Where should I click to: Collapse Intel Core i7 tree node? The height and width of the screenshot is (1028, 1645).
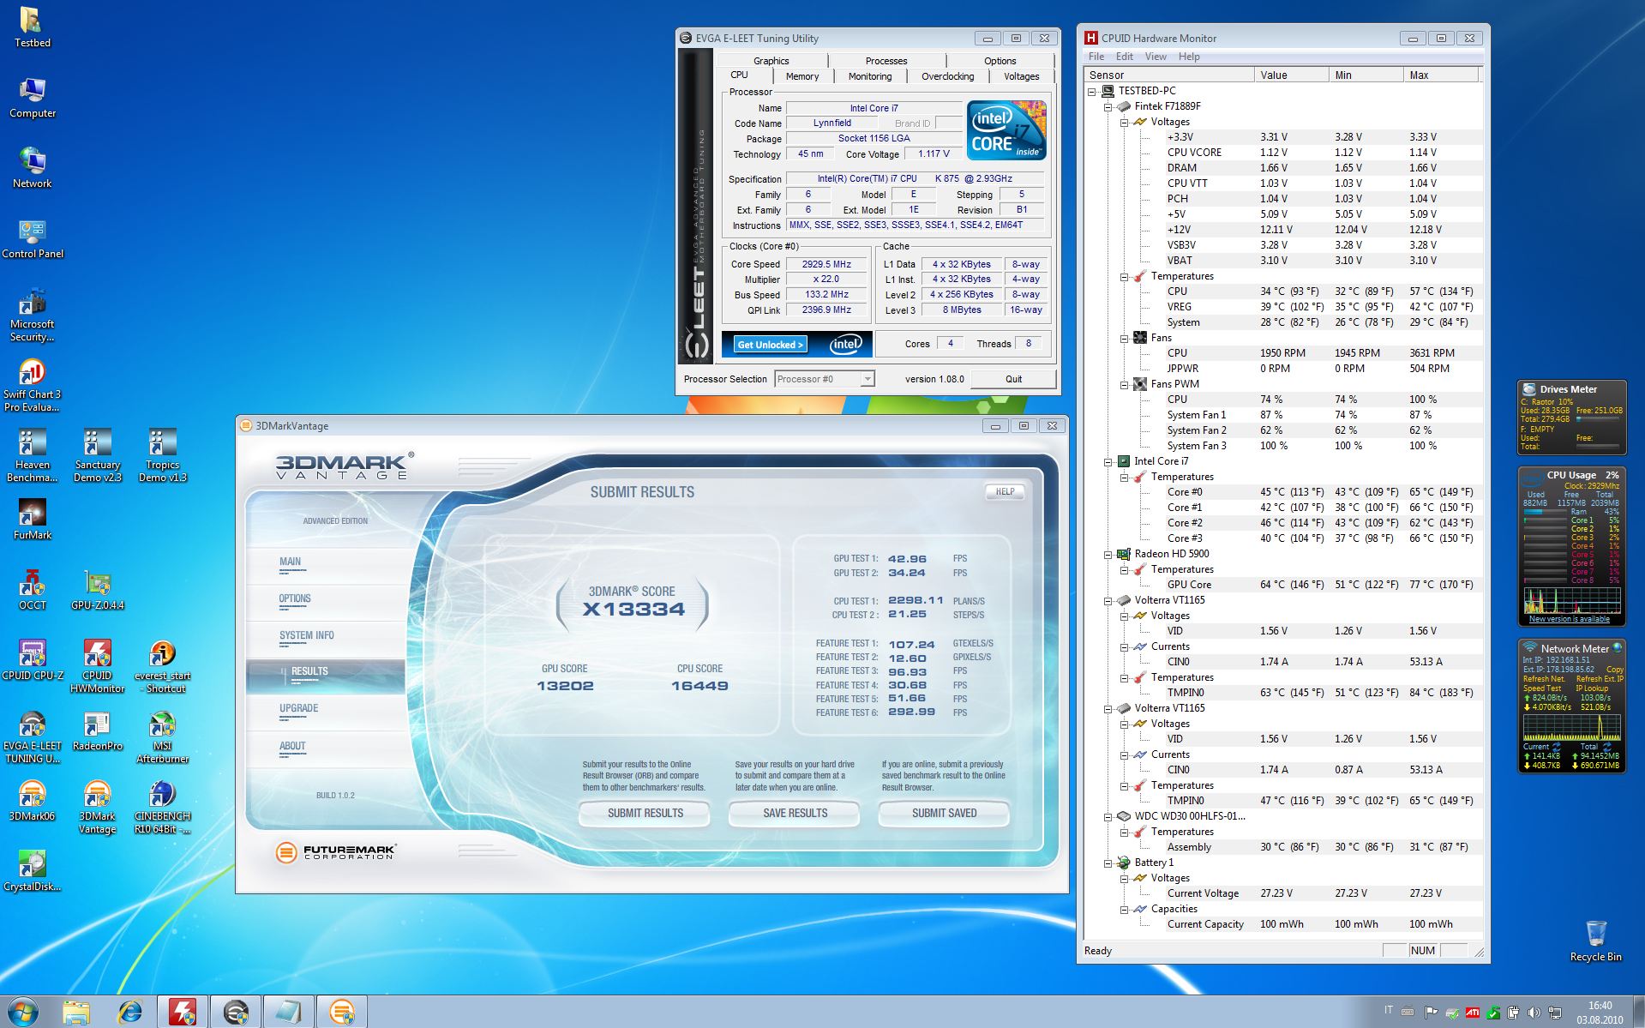pyautogui.click(x=1108, y=461)
